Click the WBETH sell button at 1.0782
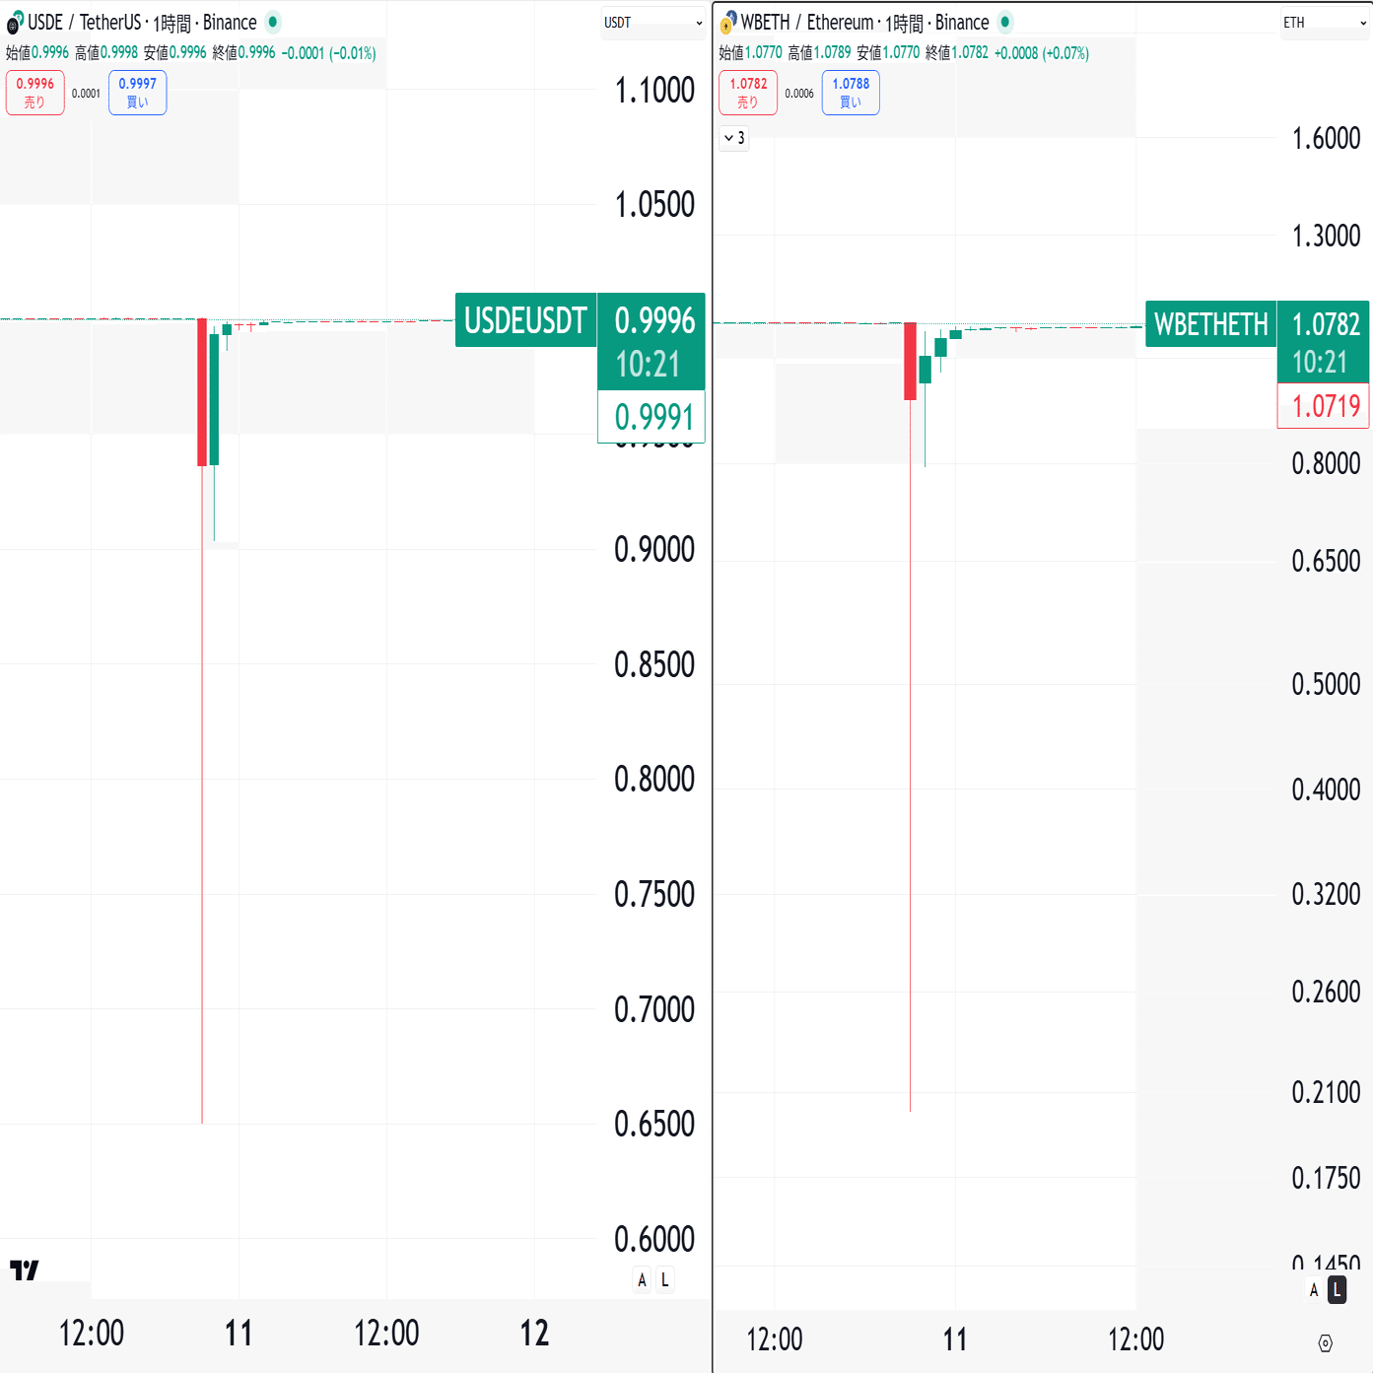1373x1373 pixels. click(x=748, y=93)
